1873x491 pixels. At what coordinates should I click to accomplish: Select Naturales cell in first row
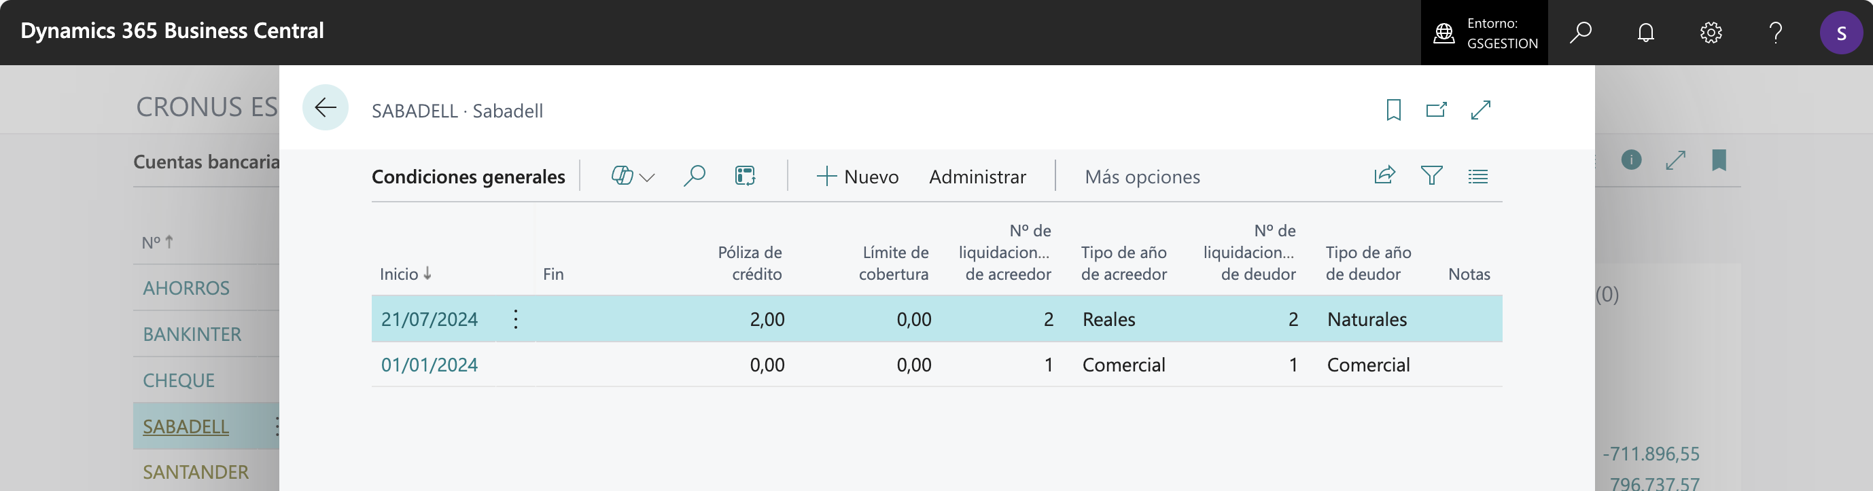point(1366,319)
